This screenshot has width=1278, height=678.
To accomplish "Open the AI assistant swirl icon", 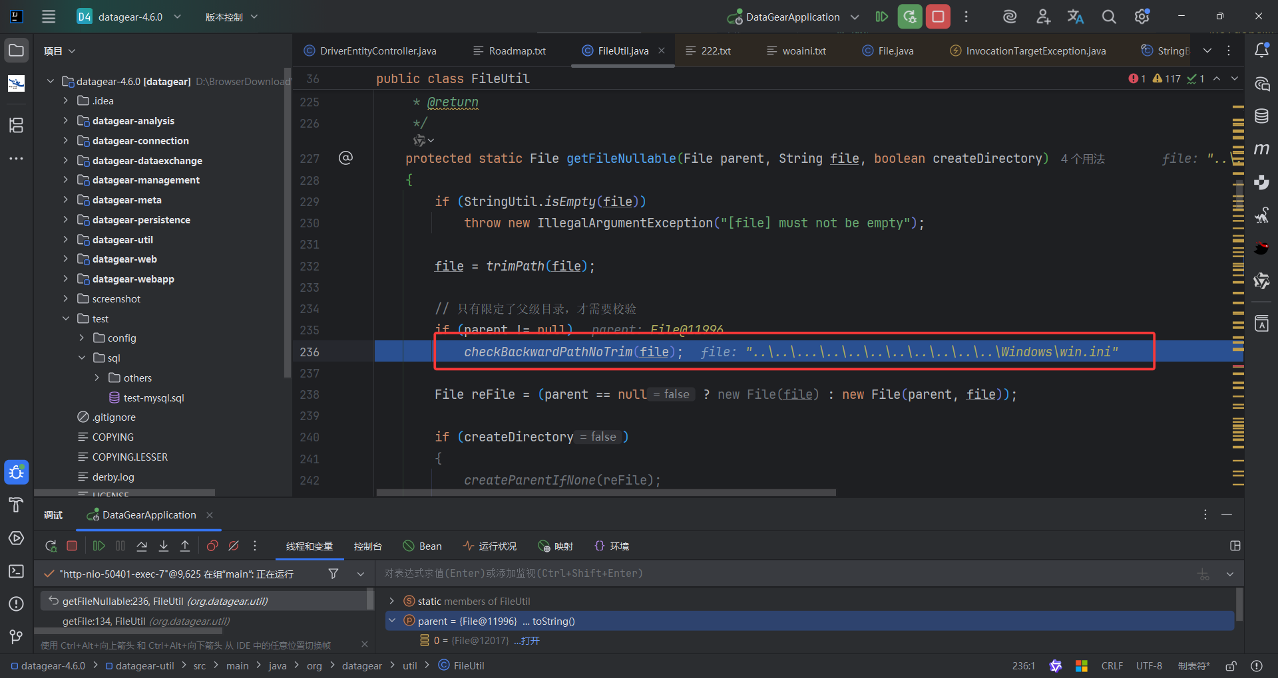I will point(1010,17).
